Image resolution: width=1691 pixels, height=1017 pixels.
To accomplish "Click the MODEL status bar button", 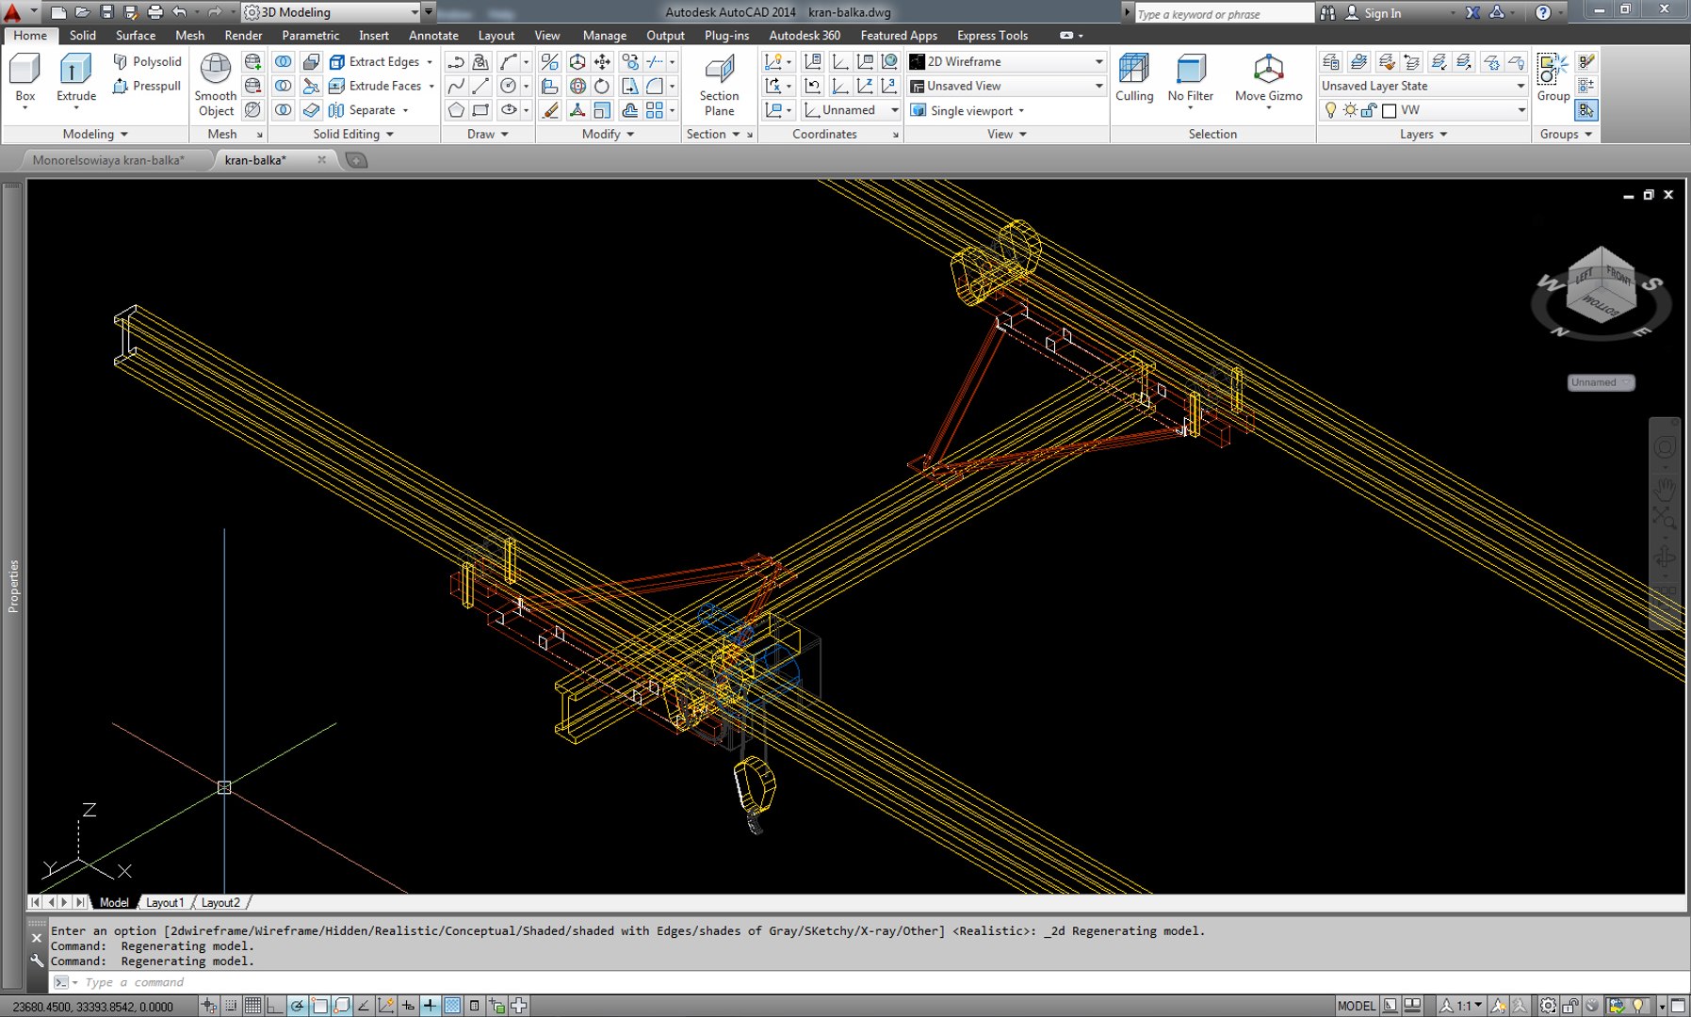I will click(x=1357, y=1006).
